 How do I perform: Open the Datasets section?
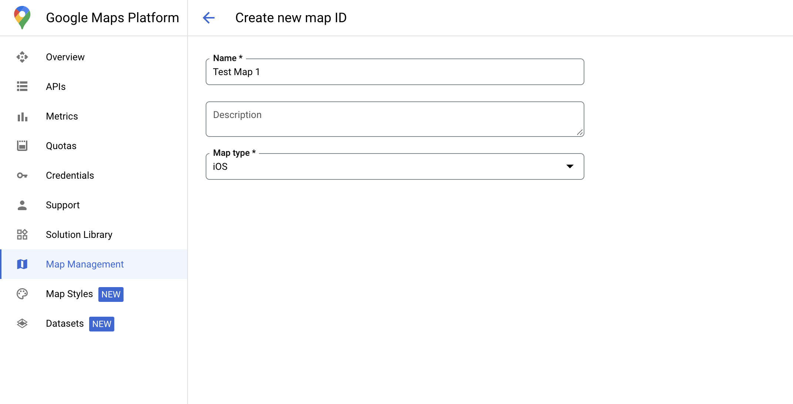[x=64, y=324]
